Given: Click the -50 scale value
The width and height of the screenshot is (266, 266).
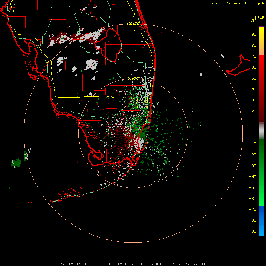Looking at the screenshot, I should pos(253,188).
